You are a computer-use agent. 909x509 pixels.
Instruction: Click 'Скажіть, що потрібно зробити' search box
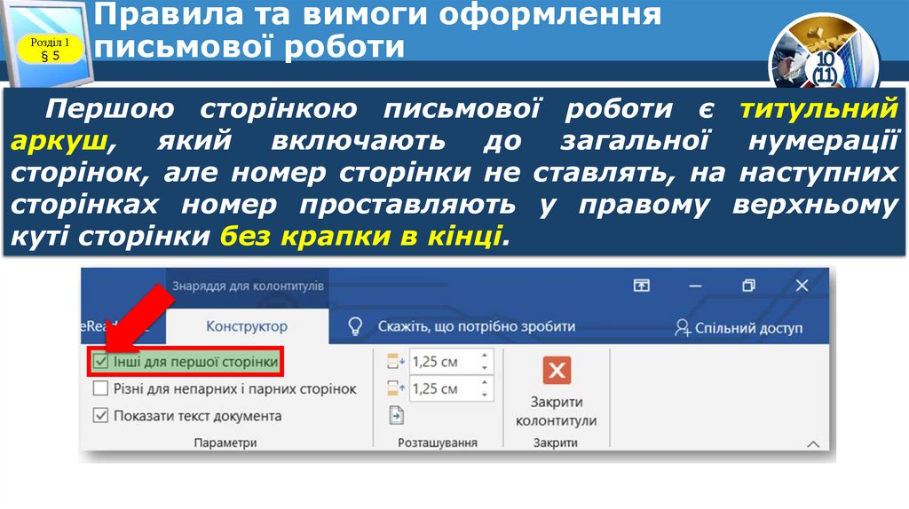pos(477,326)
